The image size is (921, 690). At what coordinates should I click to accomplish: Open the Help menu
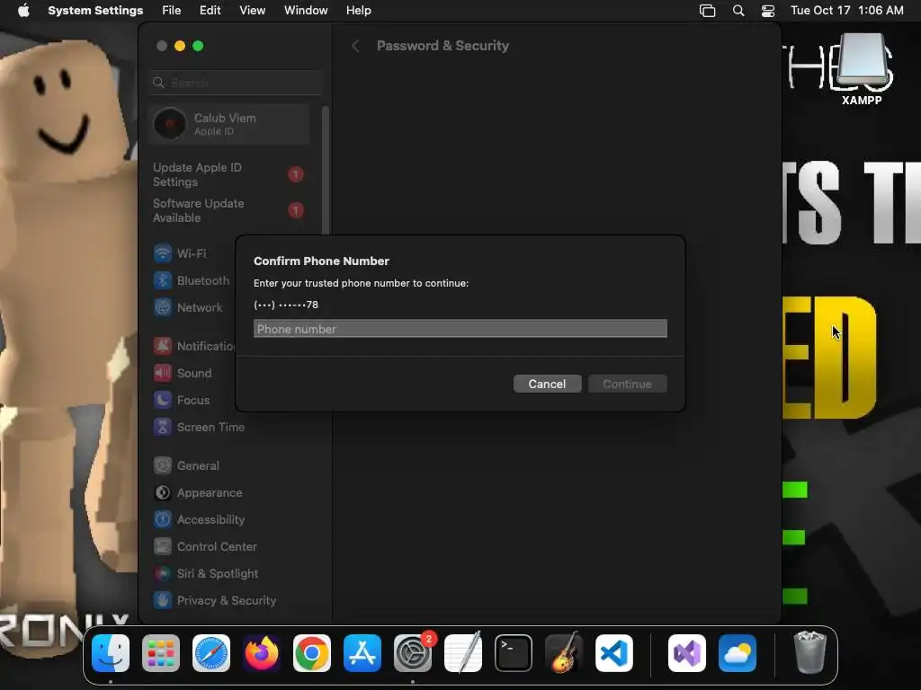358,11
